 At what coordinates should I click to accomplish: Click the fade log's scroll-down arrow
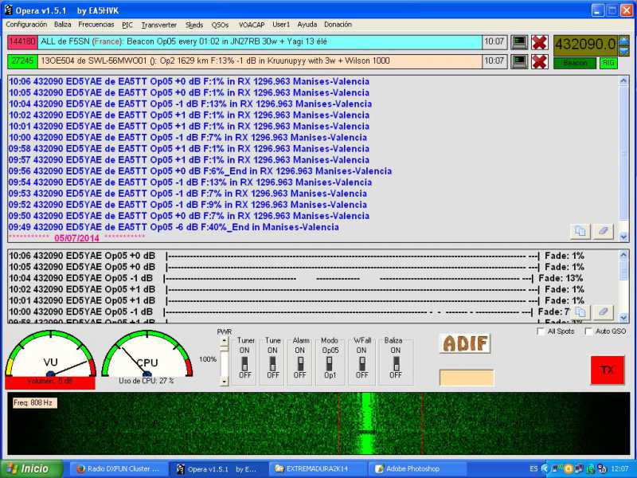pos(623,317)
